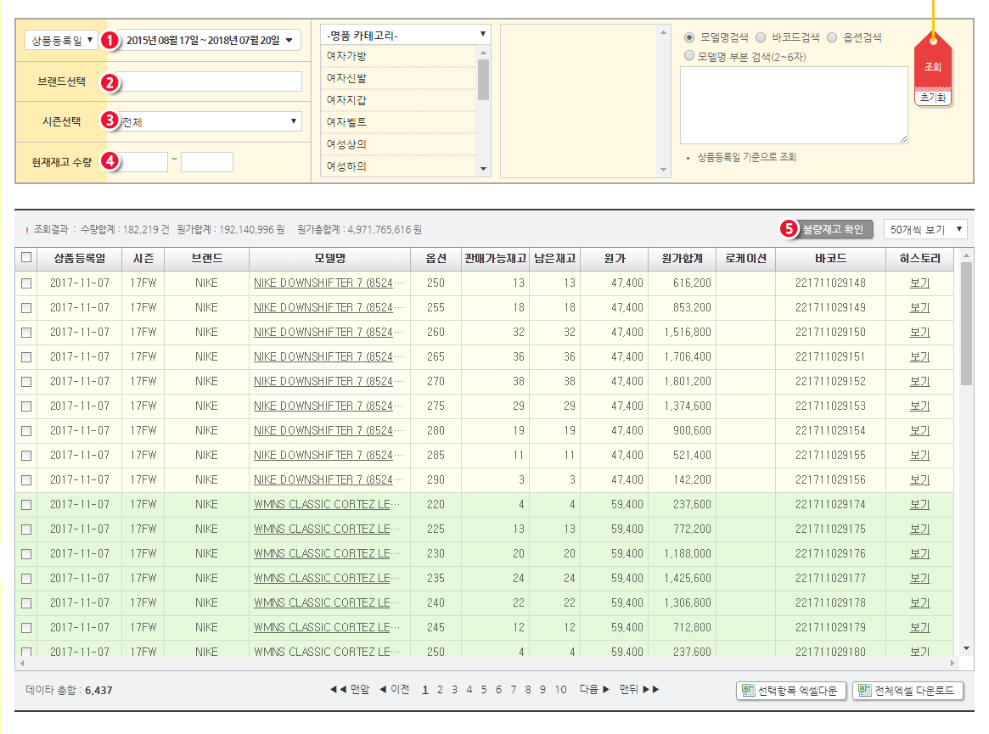
Task: Click the minimum 현재재고 수량 field
Action: coord(143,162)
